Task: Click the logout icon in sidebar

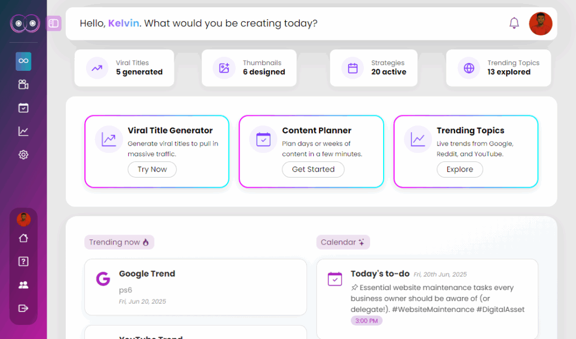Action: (x=24, y=308)
